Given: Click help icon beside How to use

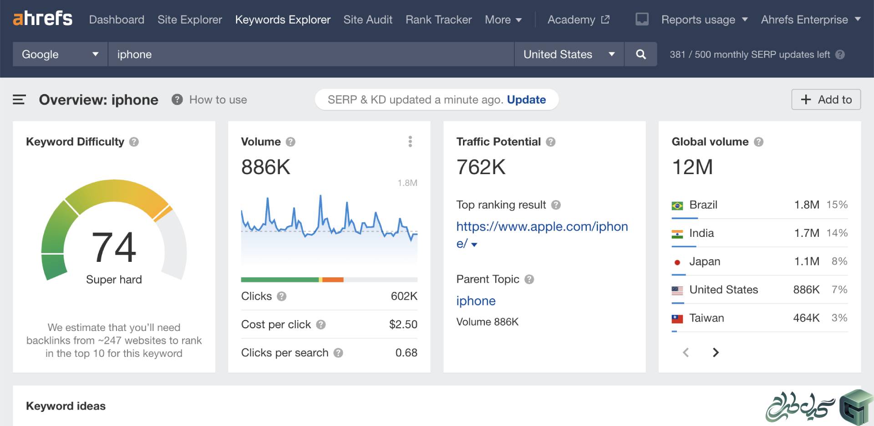Looking at the screenshot, I should tap(177, 100).
